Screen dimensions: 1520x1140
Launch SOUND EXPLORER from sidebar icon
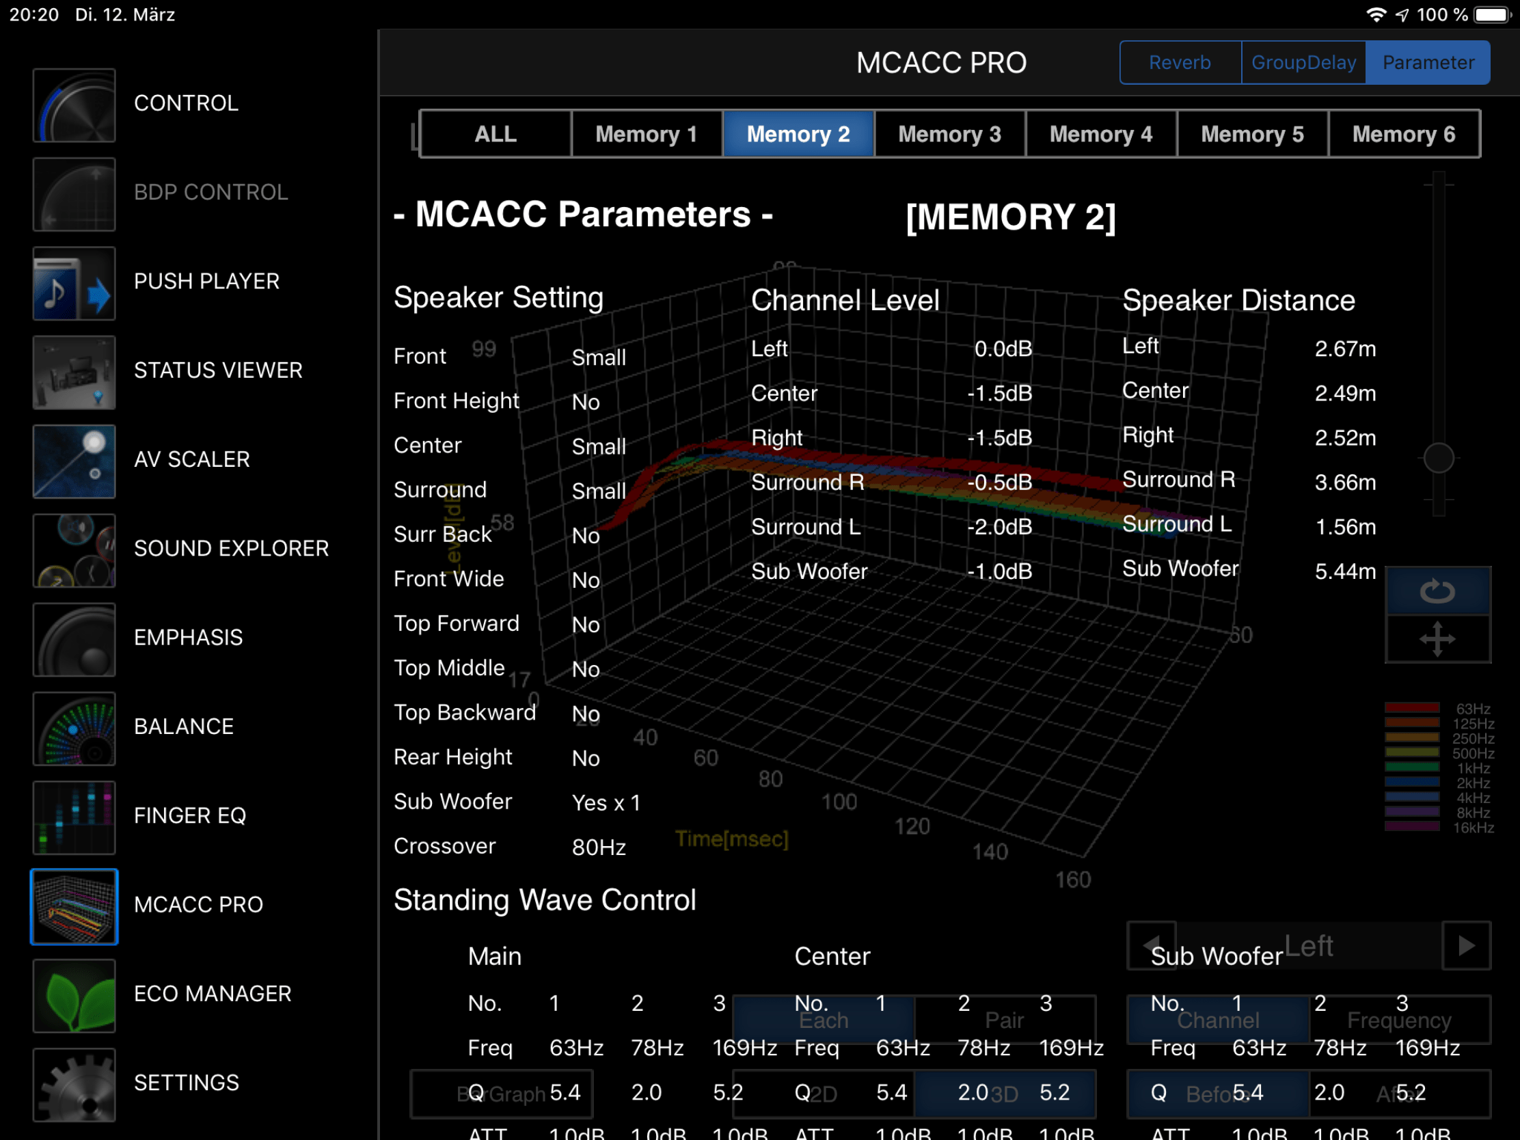(74, 549)
